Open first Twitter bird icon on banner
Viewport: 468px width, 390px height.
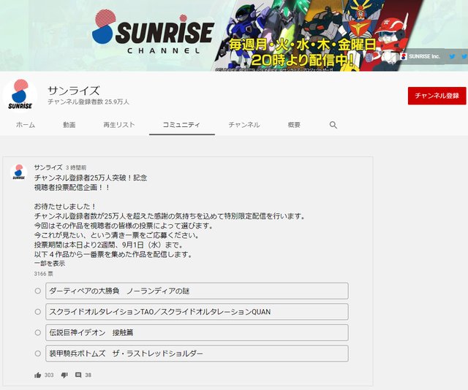click(452, 56)
